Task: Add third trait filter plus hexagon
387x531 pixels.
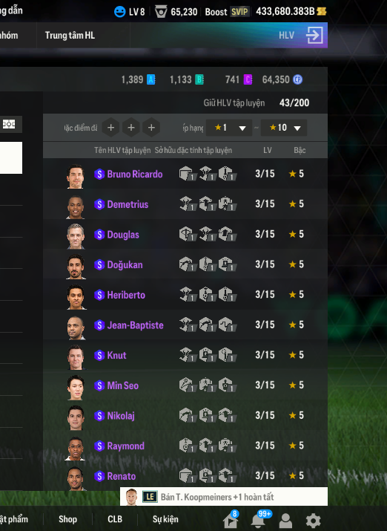Action: [151, 128]
